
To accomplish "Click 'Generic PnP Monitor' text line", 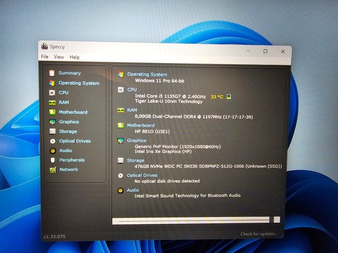I will pos(177,147).
